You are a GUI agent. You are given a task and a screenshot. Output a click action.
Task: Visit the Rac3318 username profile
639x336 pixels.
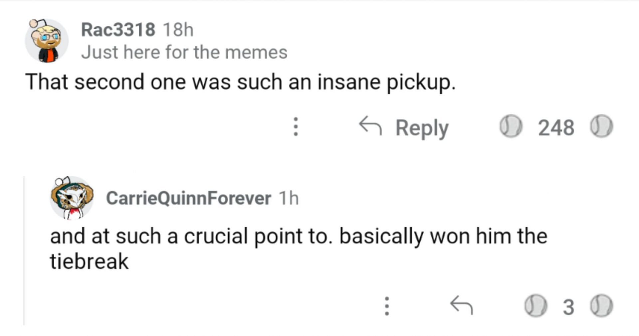click(118, 30)
